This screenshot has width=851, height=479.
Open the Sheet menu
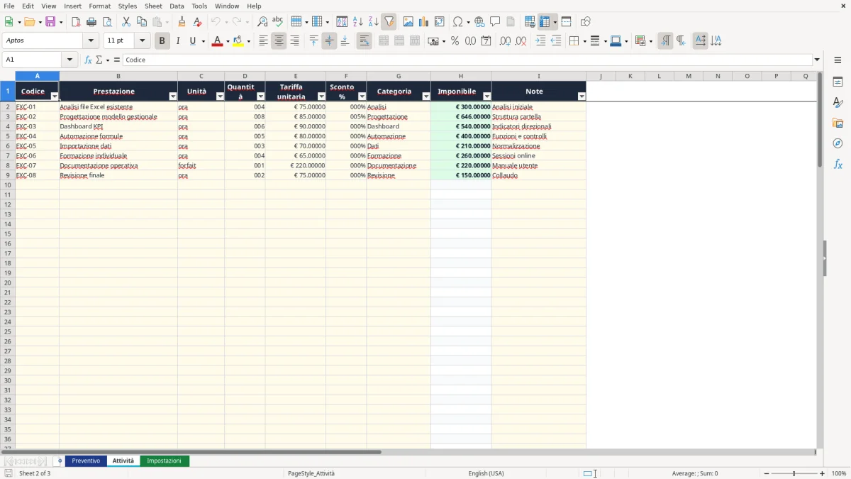pos(153,6)
